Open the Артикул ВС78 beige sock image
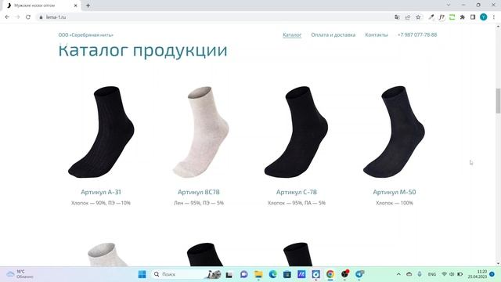Screen dimensions: 501x282 200,132
